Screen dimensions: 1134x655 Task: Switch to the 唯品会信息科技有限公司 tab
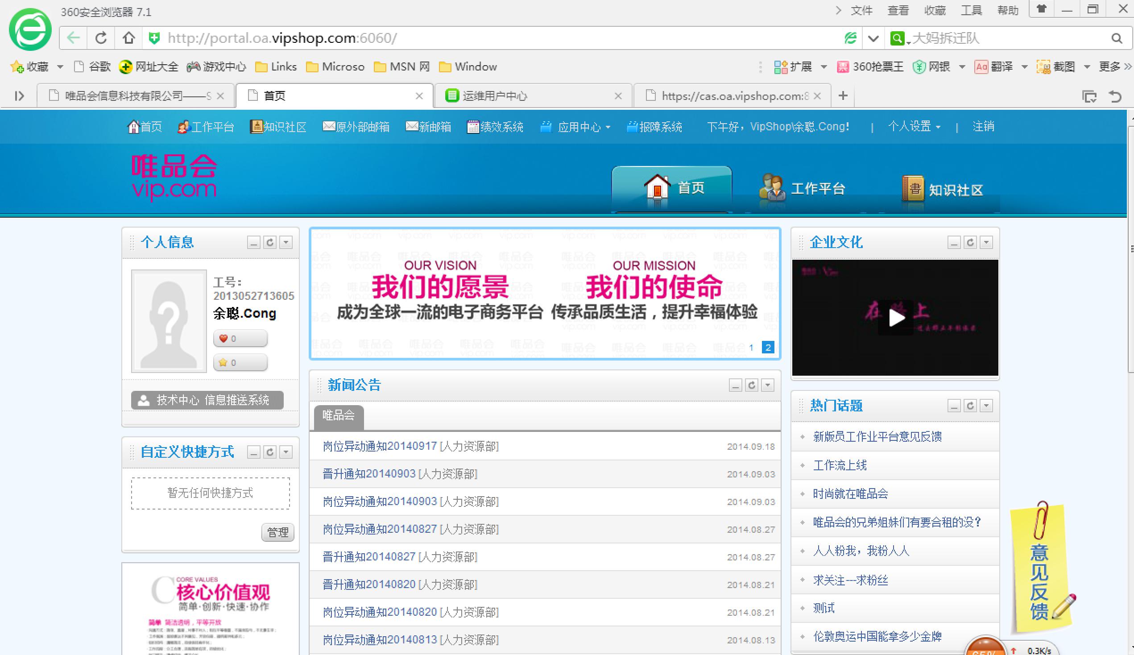tap(135, 96)
